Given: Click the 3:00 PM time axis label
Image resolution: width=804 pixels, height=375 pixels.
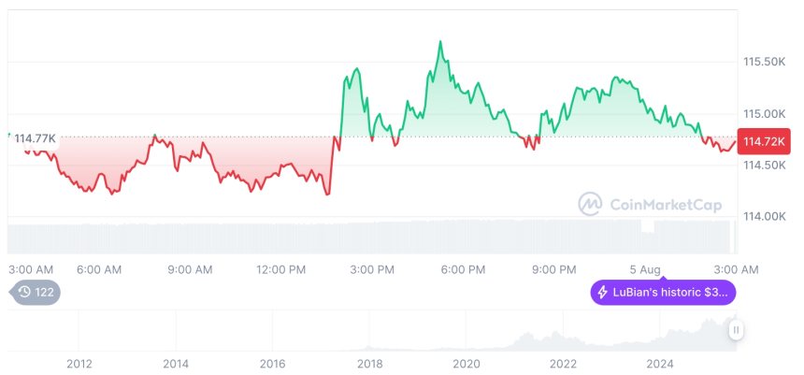Looking at the screenshot, I should pos(372,269).
